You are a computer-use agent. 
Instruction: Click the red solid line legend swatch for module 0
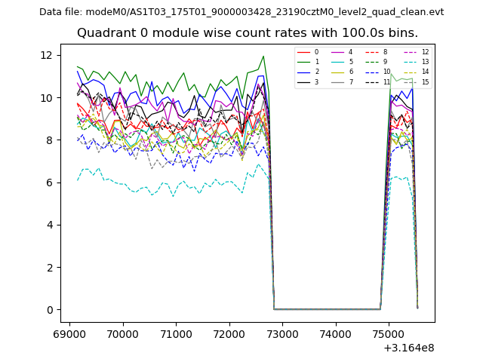[x=303, y=52]
